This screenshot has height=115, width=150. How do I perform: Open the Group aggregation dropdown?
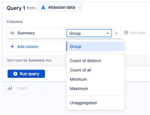click(89, 33)
